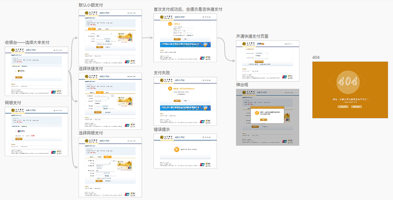Click bank card image in 选择快捷支付 mockup

(125, 102)
